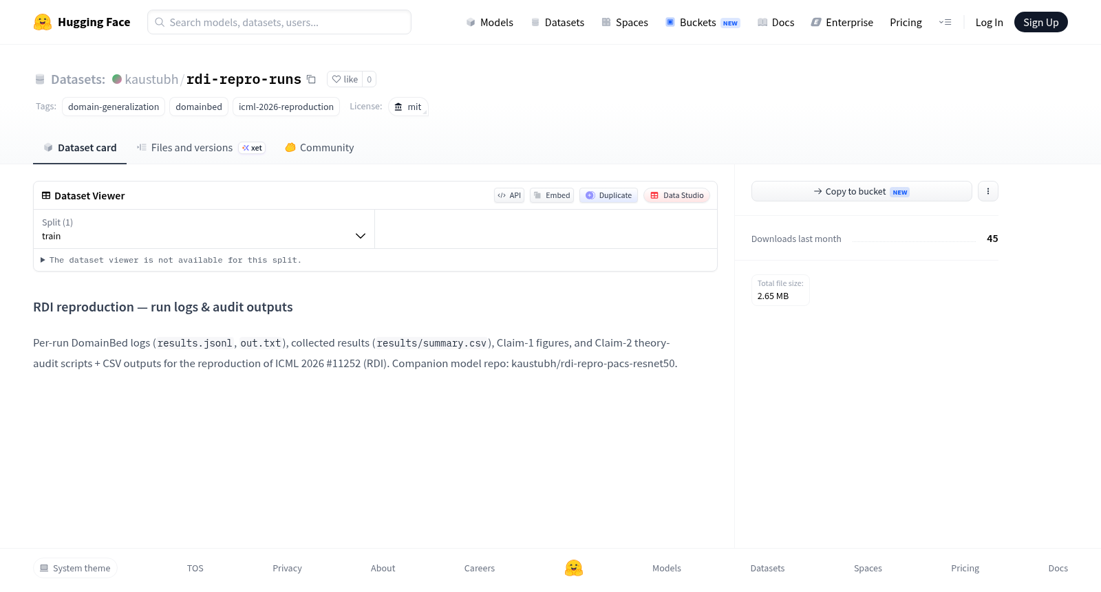
Task: Click the Embed button
Action: point(552,195)
